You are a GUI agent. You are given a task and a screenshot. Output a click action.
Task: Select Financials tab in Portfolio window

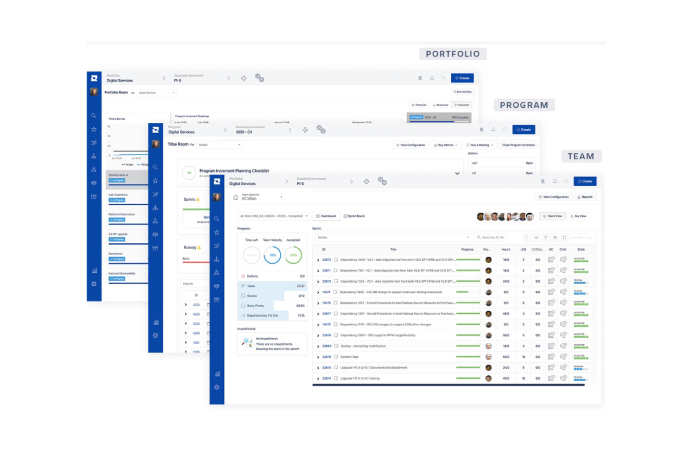(x=420, y=105)
